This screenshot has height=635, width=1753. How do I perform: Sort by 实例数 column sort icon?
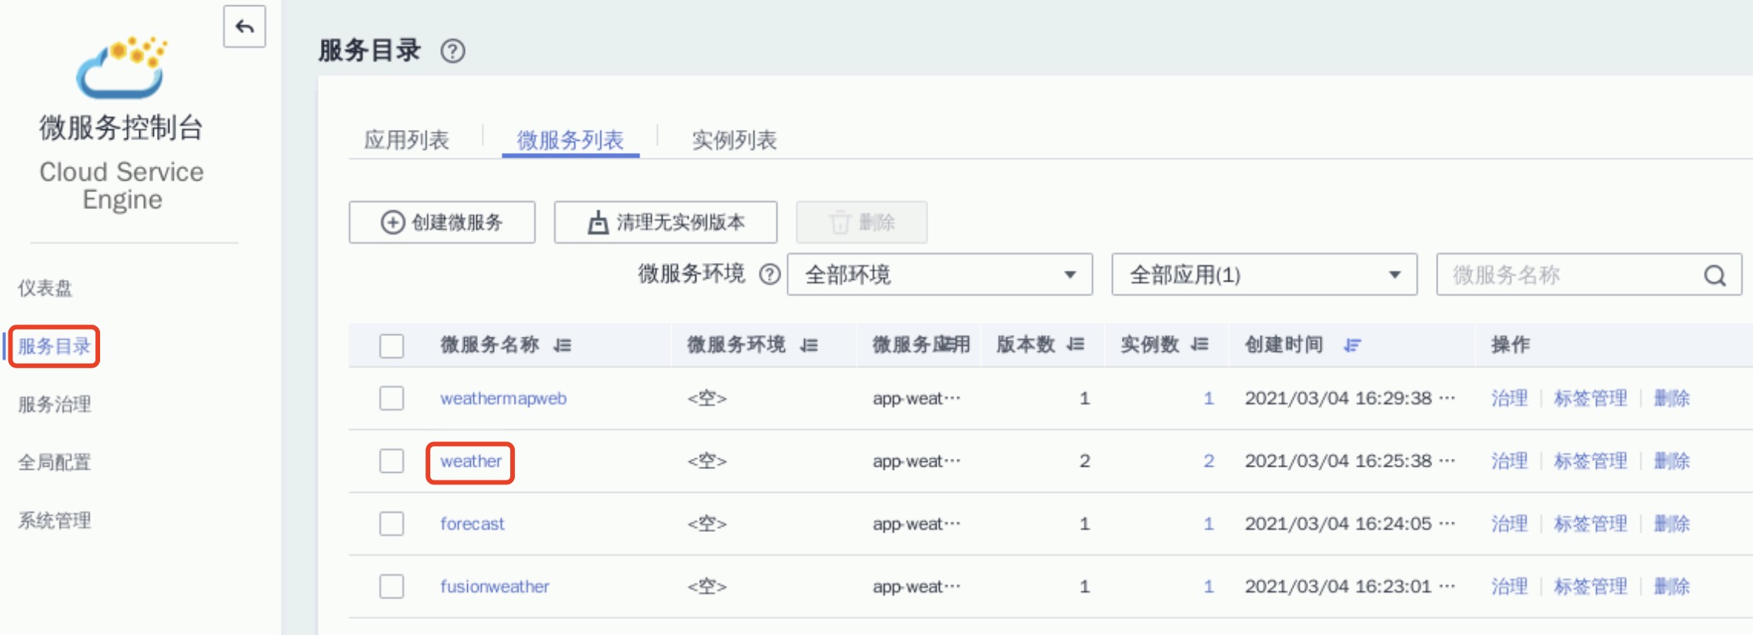(1200, 344)
